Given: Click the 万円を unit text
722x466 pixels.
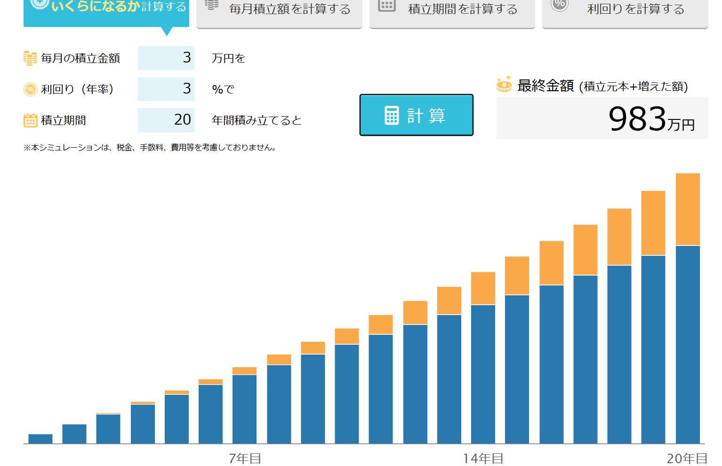Looking at the screenshot, I should tap(229, 58).
